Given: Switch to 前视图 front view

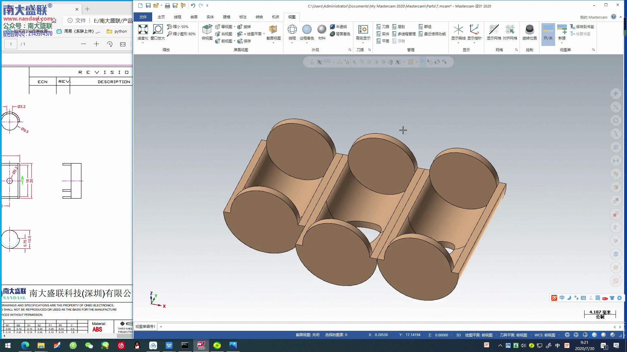Looking at the screenshot, I should [x=224, y=41].
